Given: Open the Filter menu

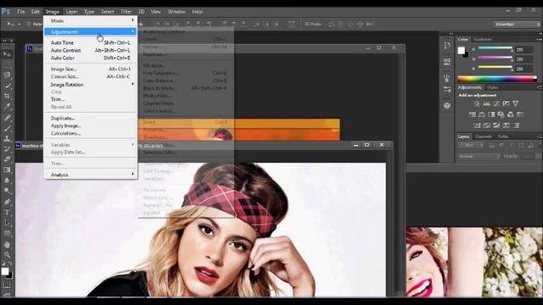Looking at the screenshot, I should [x=126, y=11].
